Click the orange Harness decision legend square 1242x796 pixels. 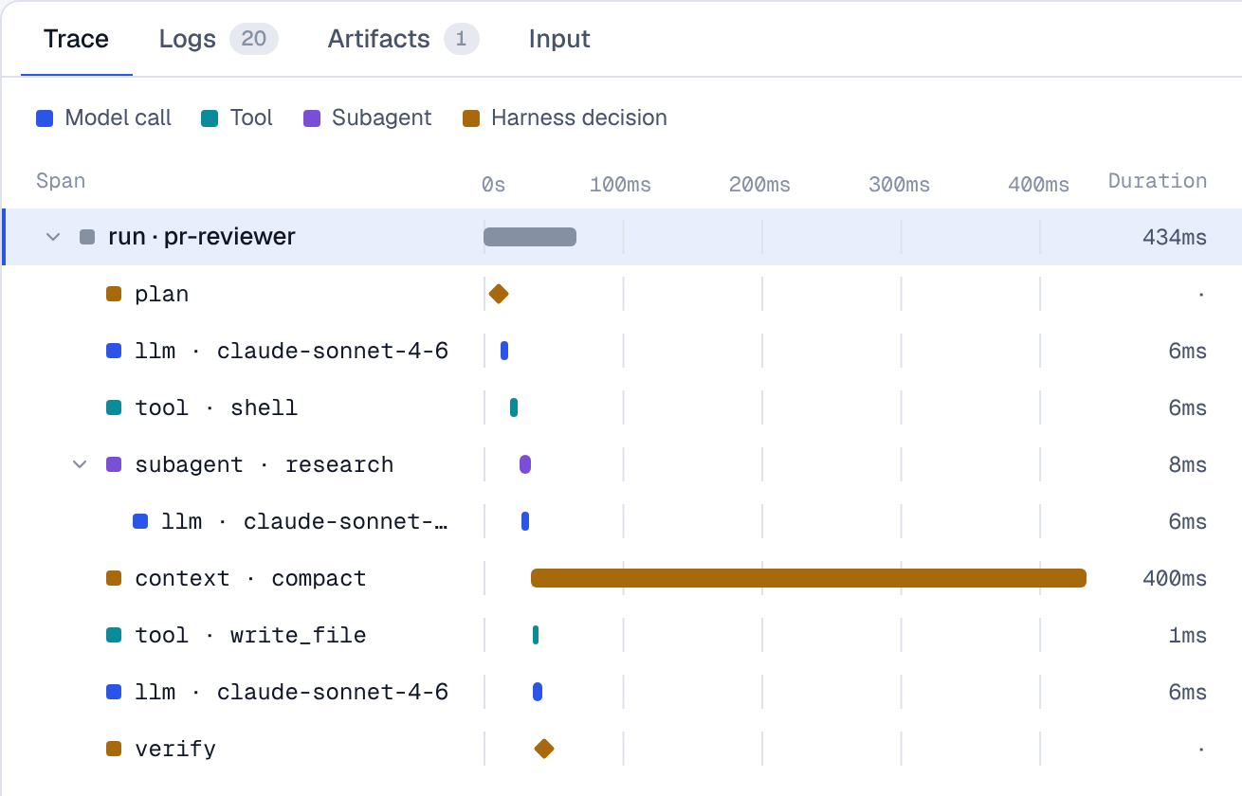(470, 118)
